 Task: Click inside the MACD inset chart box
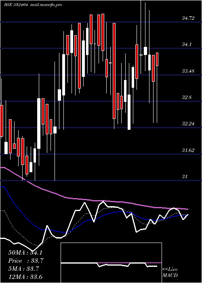click(111, 263)
